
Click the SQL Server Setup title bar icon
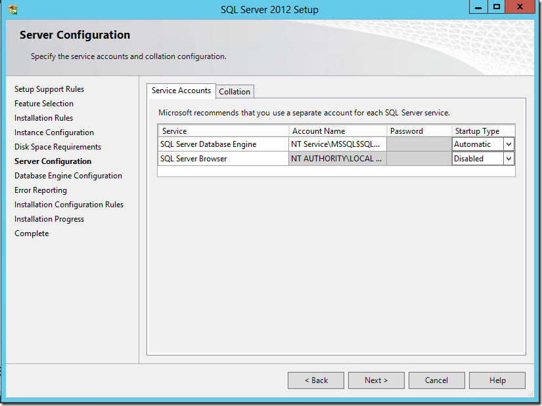tap(12, 9)
